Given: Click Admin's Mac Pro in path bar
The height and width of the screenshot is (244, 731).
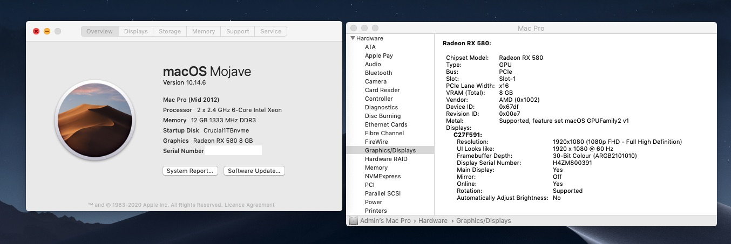Looking at the screenshot, I should (385, 221).
